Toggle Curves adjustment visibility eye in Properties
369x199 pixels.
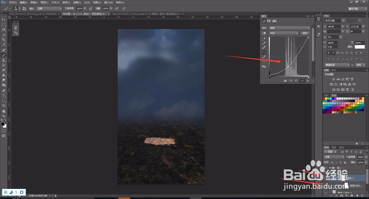(302, 81)
